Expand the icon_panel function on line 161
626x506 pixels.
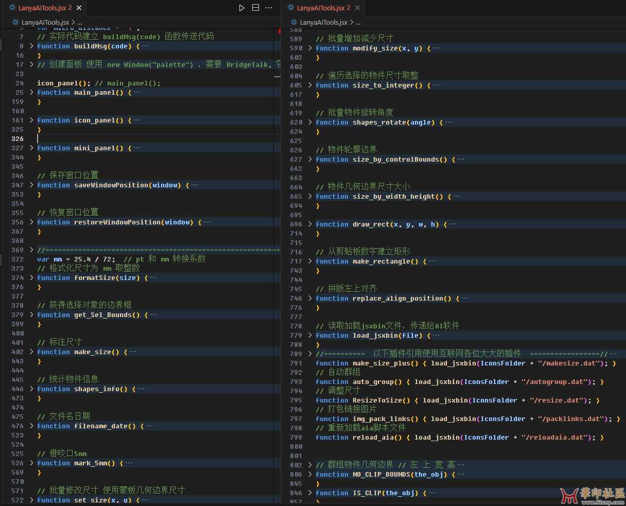click(x=31, y=120)
